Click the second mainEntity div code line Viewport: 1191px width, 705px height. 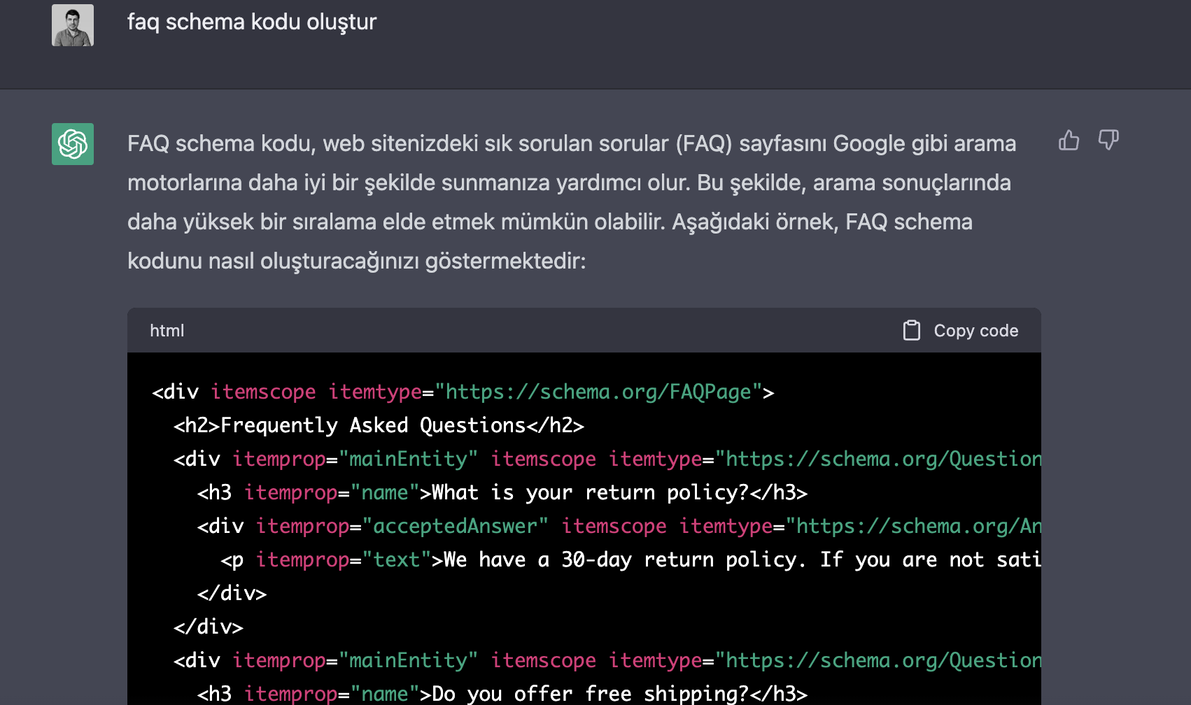click(607, 661)
